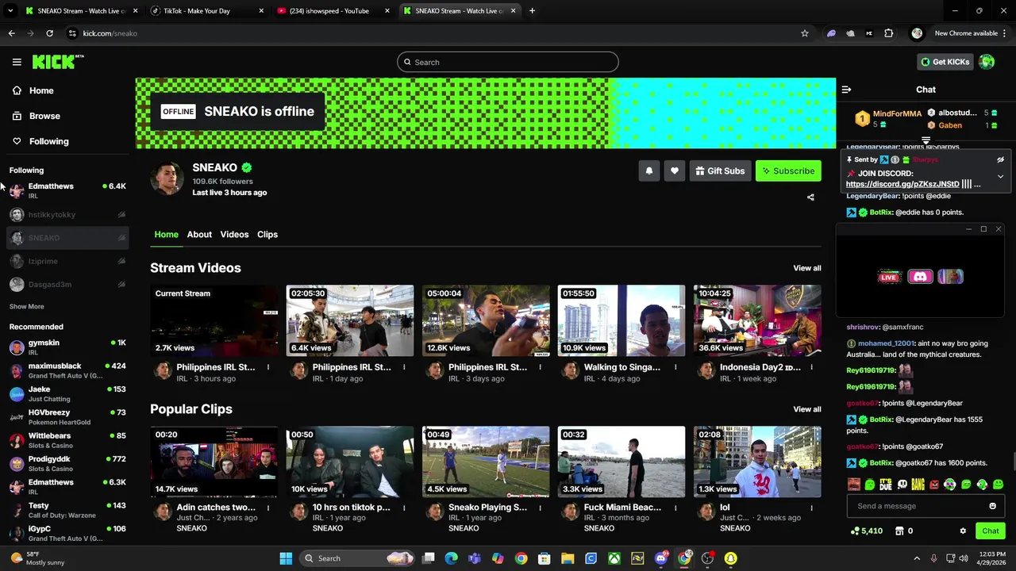Switch to TikTok browser tab
1016x571 pixels.
click(206, 11)
